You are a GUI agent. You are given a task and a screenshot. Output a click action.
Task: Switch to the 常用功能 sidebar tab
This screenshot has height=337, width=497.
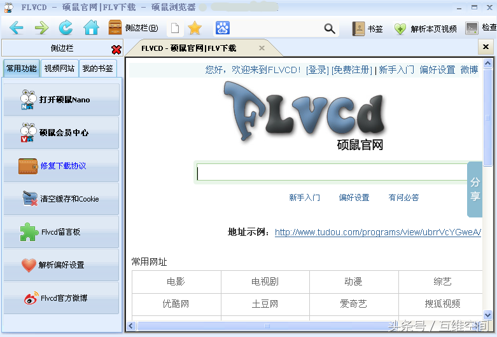pyautogui.click(x=22, y=69)
